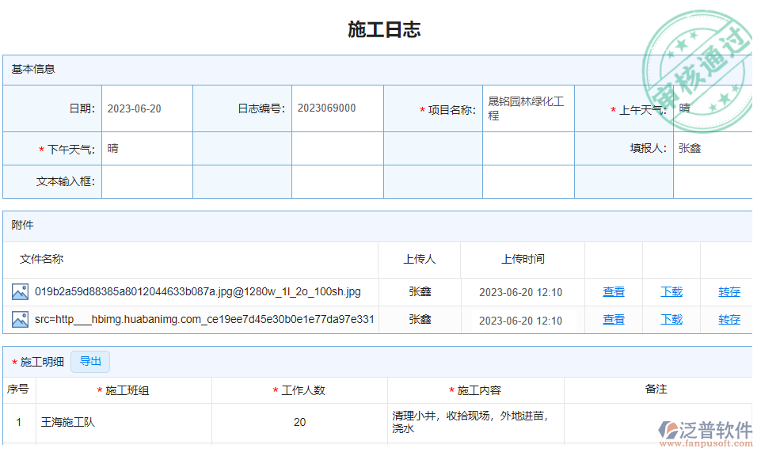The height and width of the screenshot is (456, 761).
Task: Select the 王海施工队 row cell
Action: pos(124,423)
